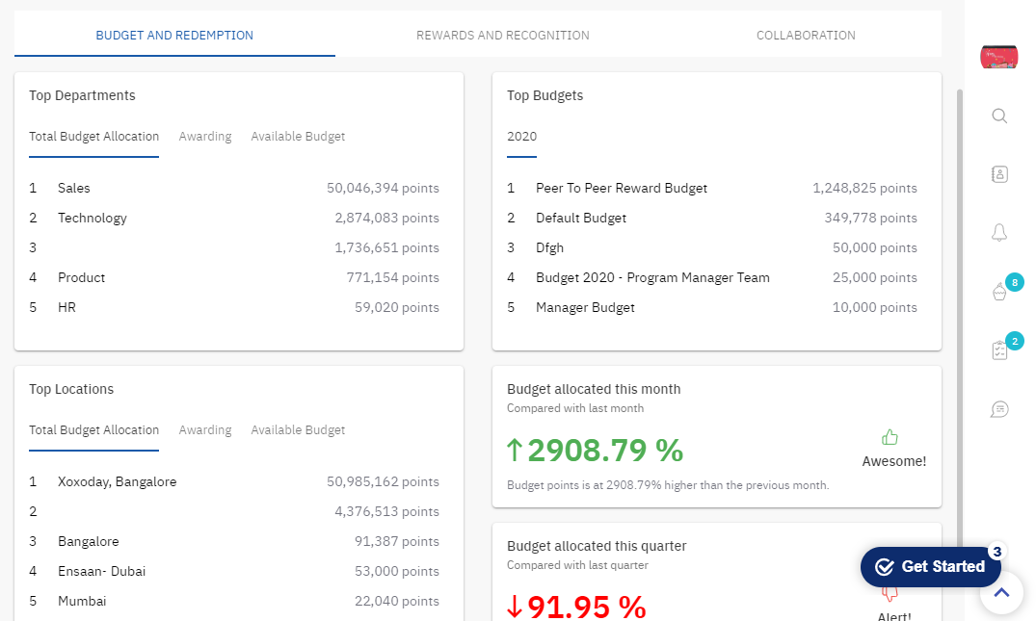Viewport: 1036px width, 621px height.
Task: Click the 91,387 points value
Action: (x=397, y=542)
